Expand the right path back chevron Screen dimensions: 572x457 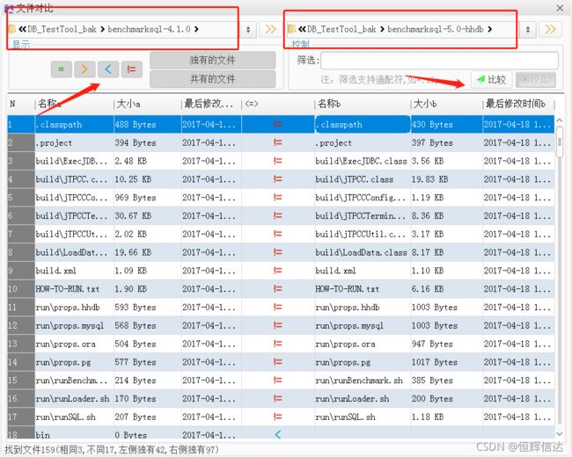[x=302, y=29]
